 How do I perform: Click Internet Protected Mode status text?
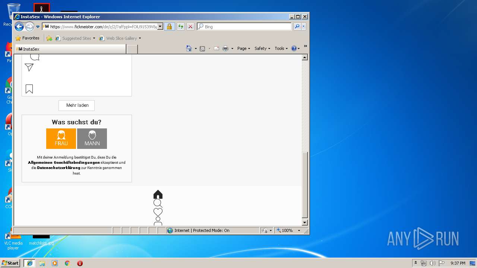202,230
